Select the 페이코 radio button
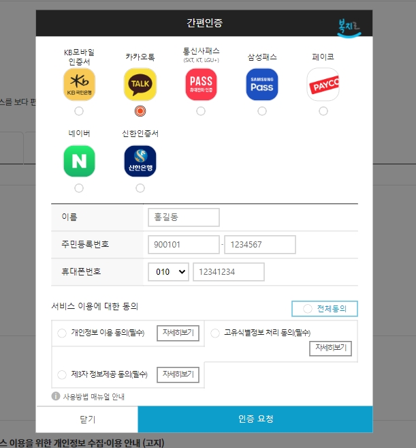This screenshot has height=448, width=416. (323, 111)
